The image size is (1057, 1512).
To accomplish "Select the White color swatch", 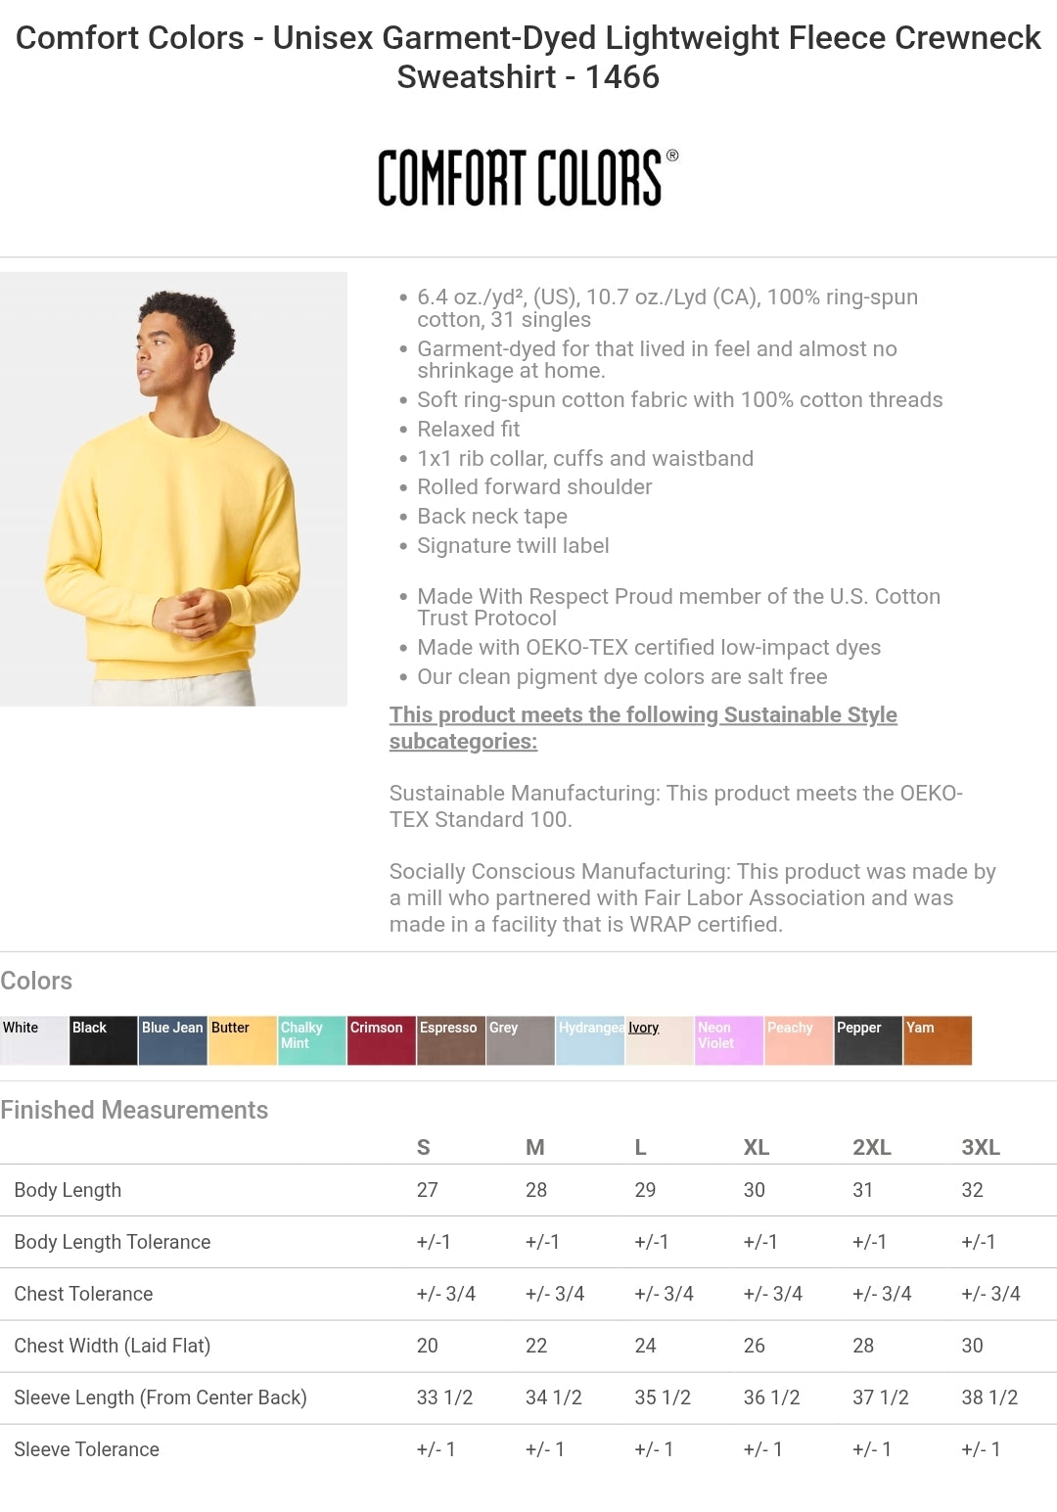I will [x=34, y=1040].
